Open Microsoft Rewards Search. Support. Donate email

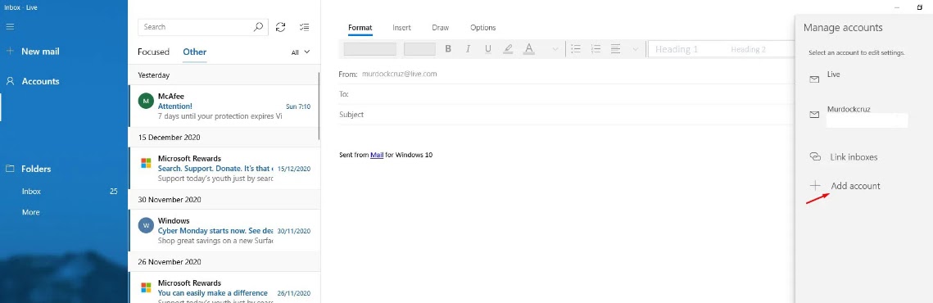224,168
